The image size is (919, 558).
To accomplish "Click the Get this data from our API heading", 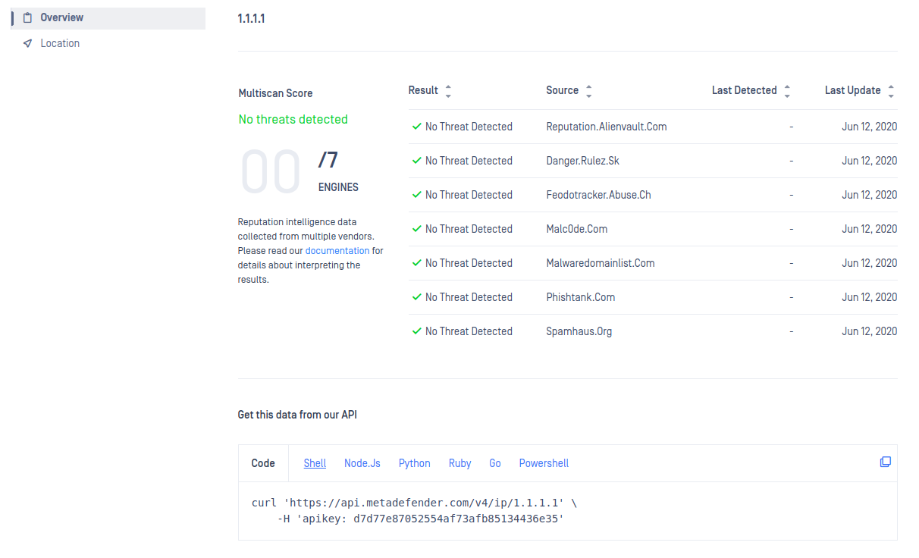I will click(297, 415).
